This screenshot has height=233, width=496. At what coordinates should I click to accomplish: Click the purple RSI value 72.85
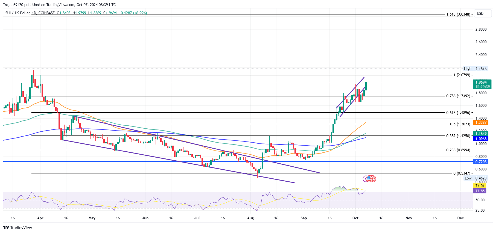click(x=480, y=191)
